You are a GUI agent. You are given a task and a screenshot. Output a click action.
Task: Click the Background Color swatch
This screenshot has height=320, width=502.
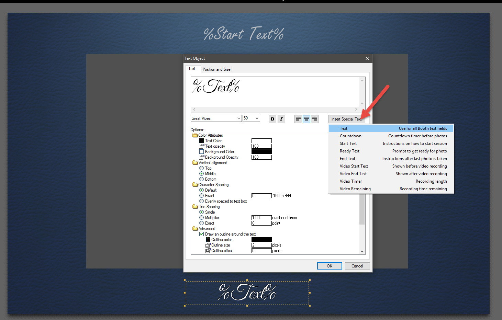pos(261,151)
